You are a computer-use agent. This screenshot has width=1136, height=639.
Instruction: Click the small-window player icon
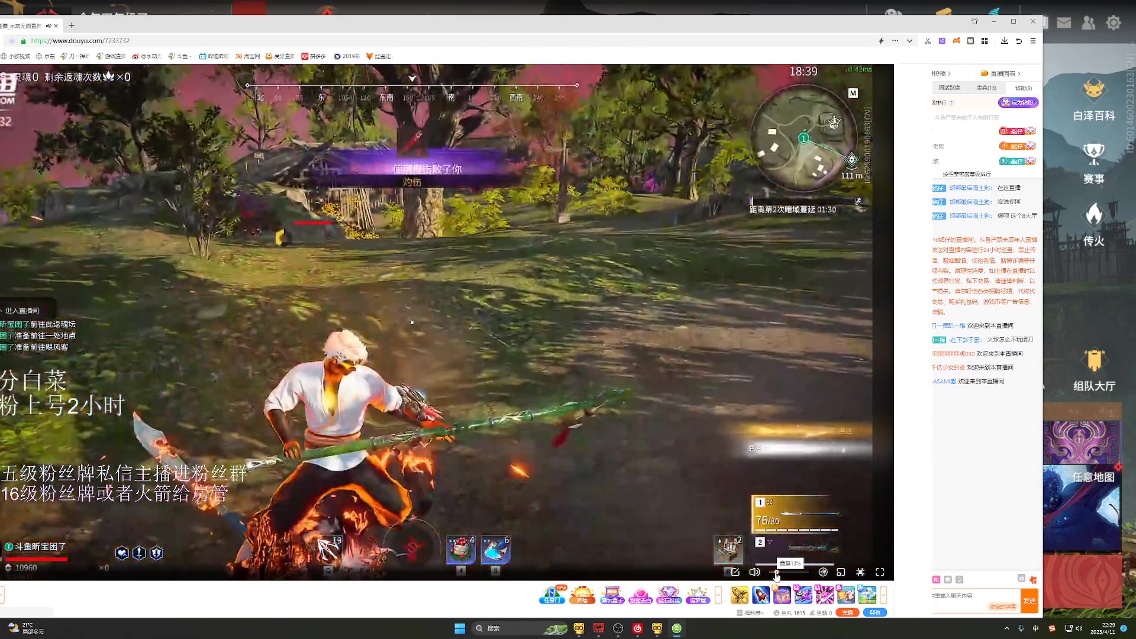[x=841, y=572]
